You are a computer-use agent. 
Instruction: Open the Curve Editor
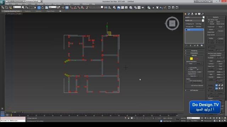122,7
